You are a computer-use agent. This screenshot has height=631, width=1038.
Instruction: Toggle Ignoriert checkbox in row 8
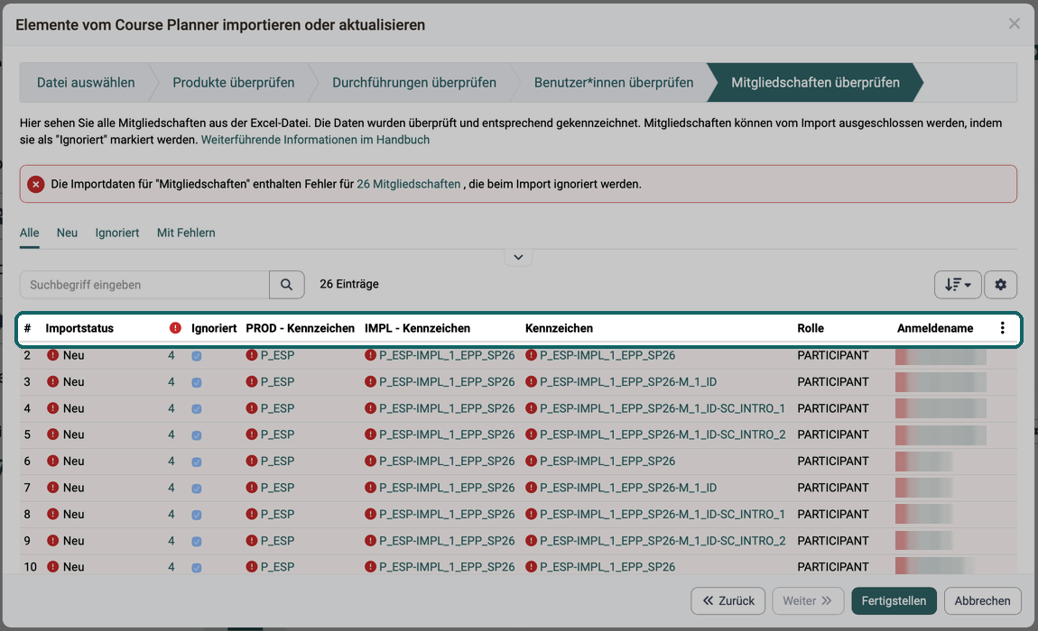tap(197, 515)
